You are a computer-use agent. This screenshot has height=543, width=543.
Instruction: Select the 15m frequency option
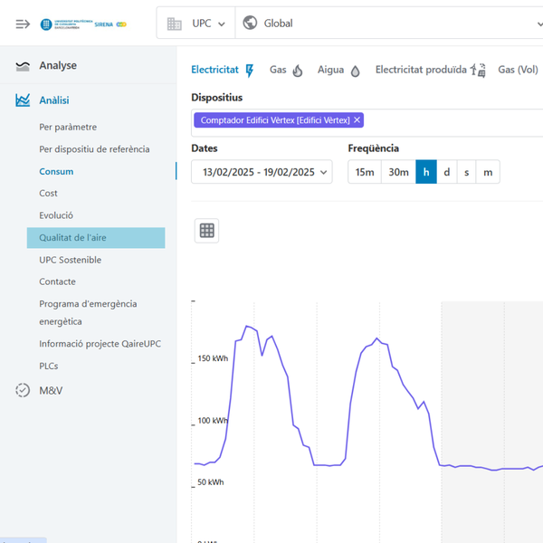pyautogui.click(x=364, y=172)
